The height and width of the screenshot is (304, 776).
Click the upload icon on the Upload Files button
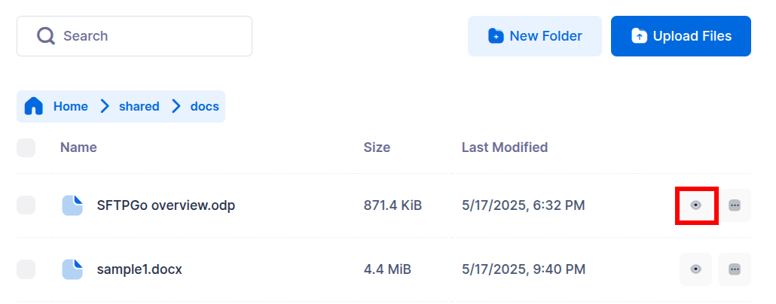pyautogui.click(x=639, y=36)
